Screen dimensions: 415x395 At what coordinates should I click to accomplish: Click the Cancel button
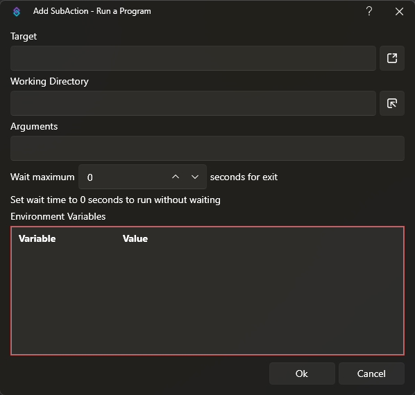[371, 374]
